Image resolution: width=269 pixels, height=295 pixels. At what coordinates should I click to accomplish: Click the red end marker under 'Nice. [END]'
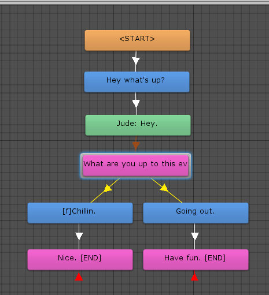tap(79, 277)
